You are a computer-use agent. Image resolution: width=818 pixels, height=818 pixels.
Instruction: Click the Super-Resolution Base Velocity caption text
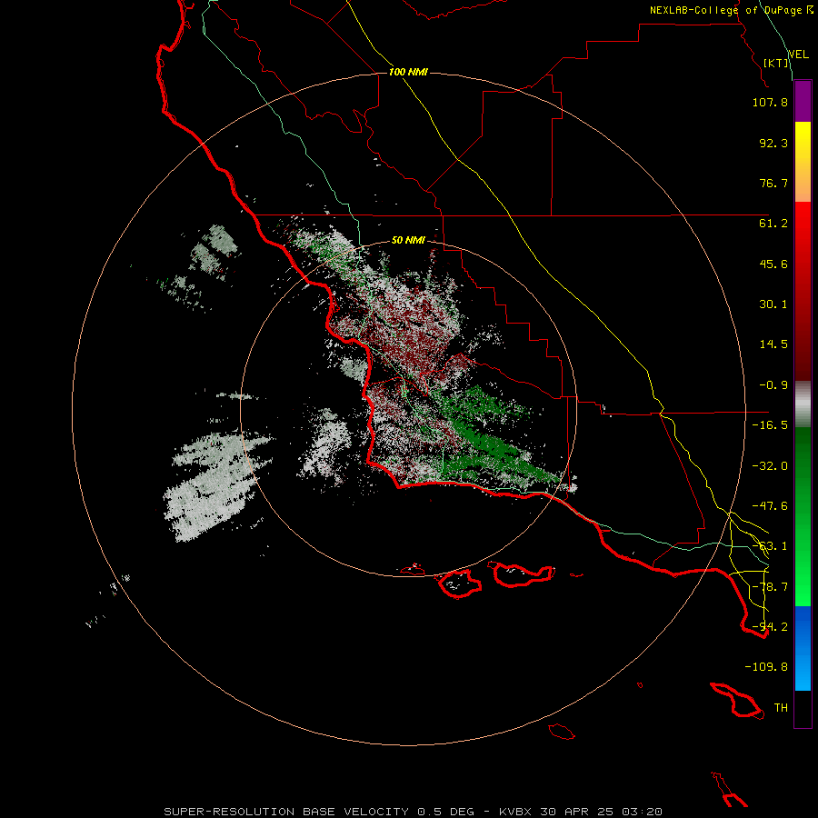pyautogui.click(x=414, y=812)
